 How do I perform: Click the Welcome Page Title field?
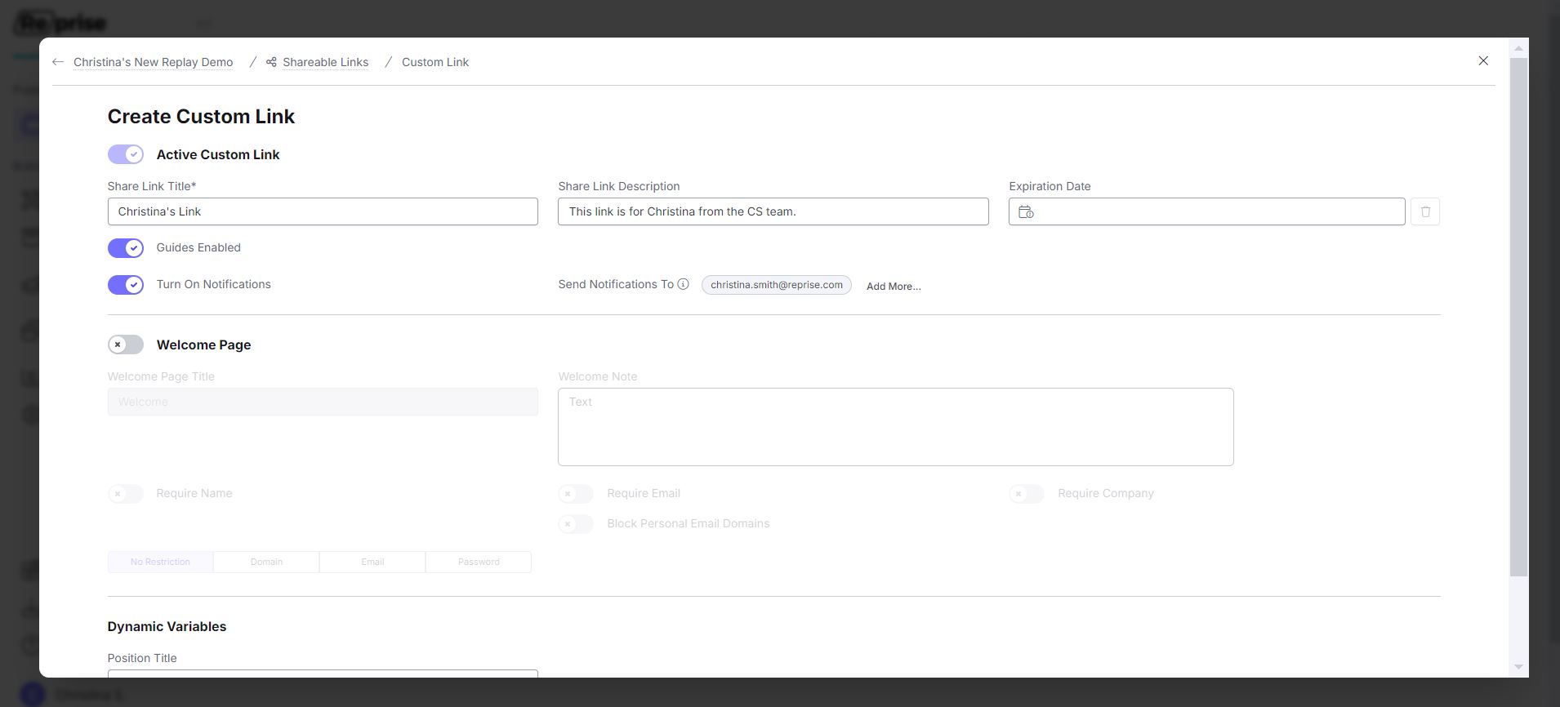coord(323,402)
